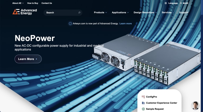The width and height of the screenshot is (203, 112).
Task: Open the How to Buy page
Action: pyautogui.click(x=33, y=3)
